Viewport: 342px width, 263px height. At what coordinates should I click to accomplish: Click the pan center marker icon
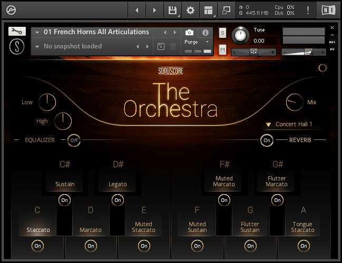253,52
